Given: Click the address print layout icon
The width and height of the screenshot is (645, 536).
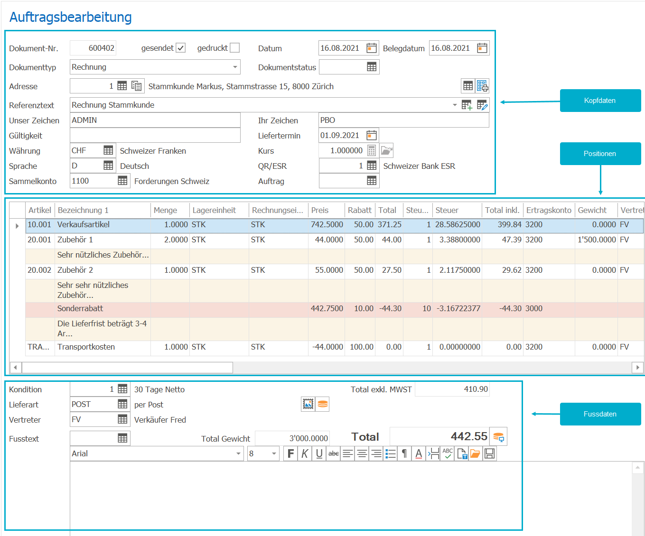Looking at the screenshot, I should pos(482,86).
